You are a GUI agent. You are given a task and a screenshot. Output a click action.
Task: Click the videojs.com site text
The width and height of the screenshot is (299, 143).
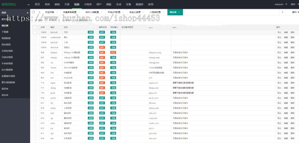pos(154,57)
